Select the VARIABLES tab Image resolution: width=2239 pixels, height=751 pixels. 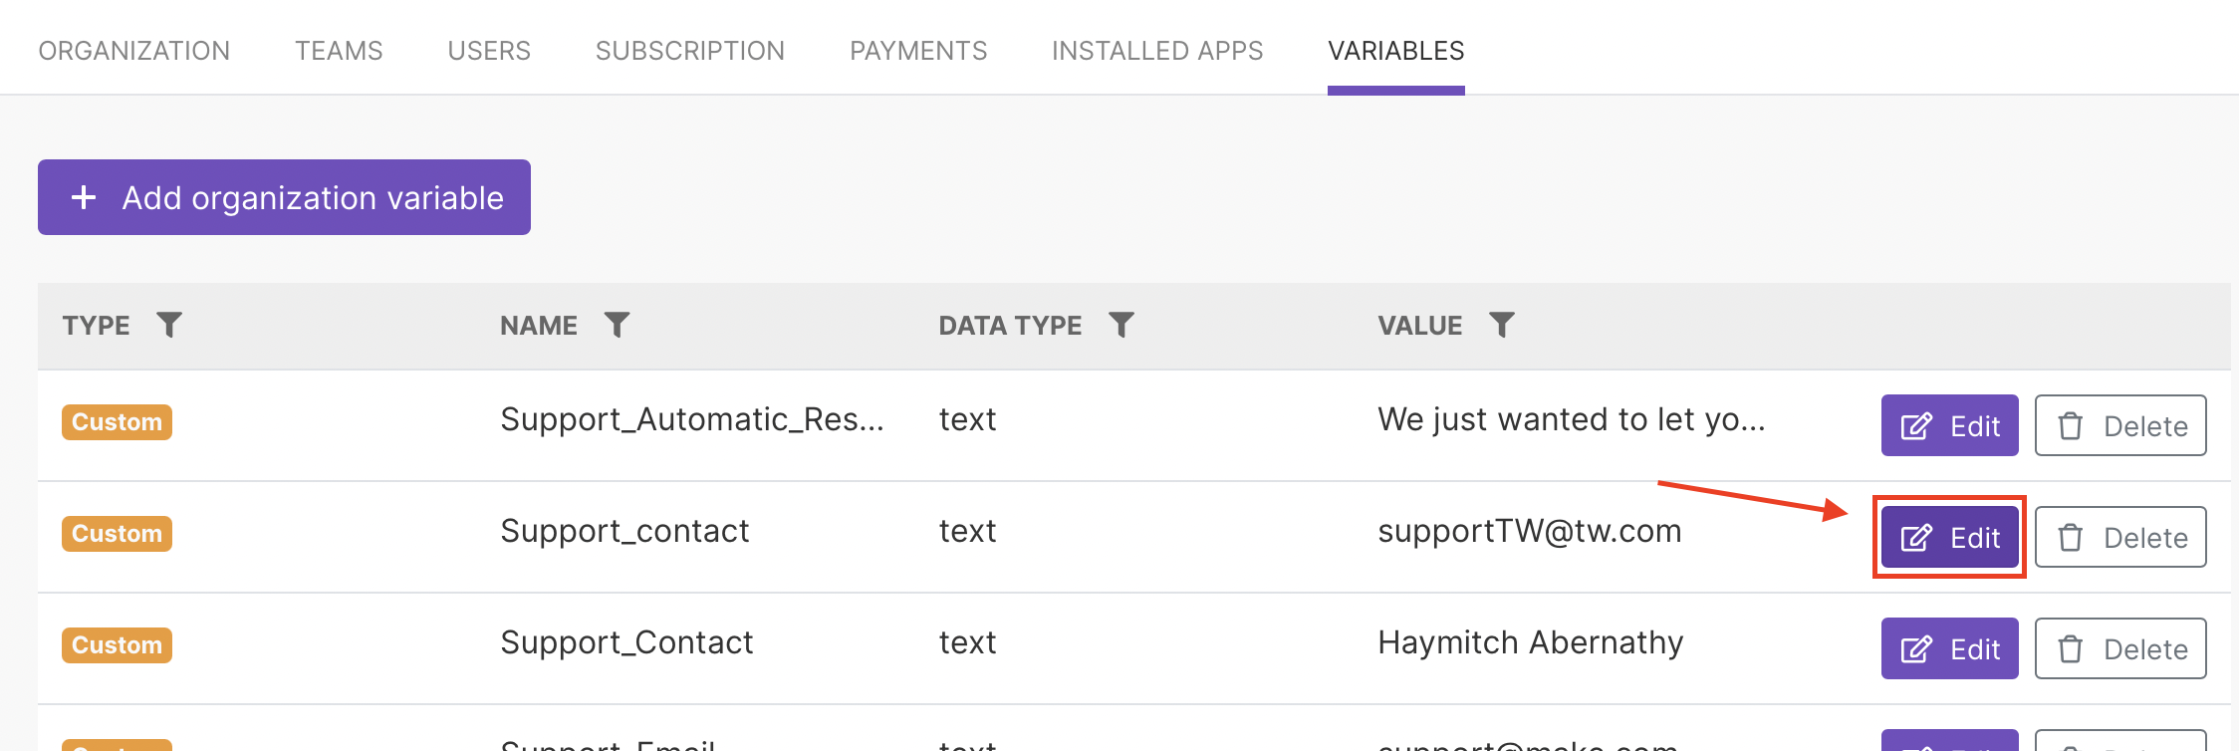[x=1396, y=51]
